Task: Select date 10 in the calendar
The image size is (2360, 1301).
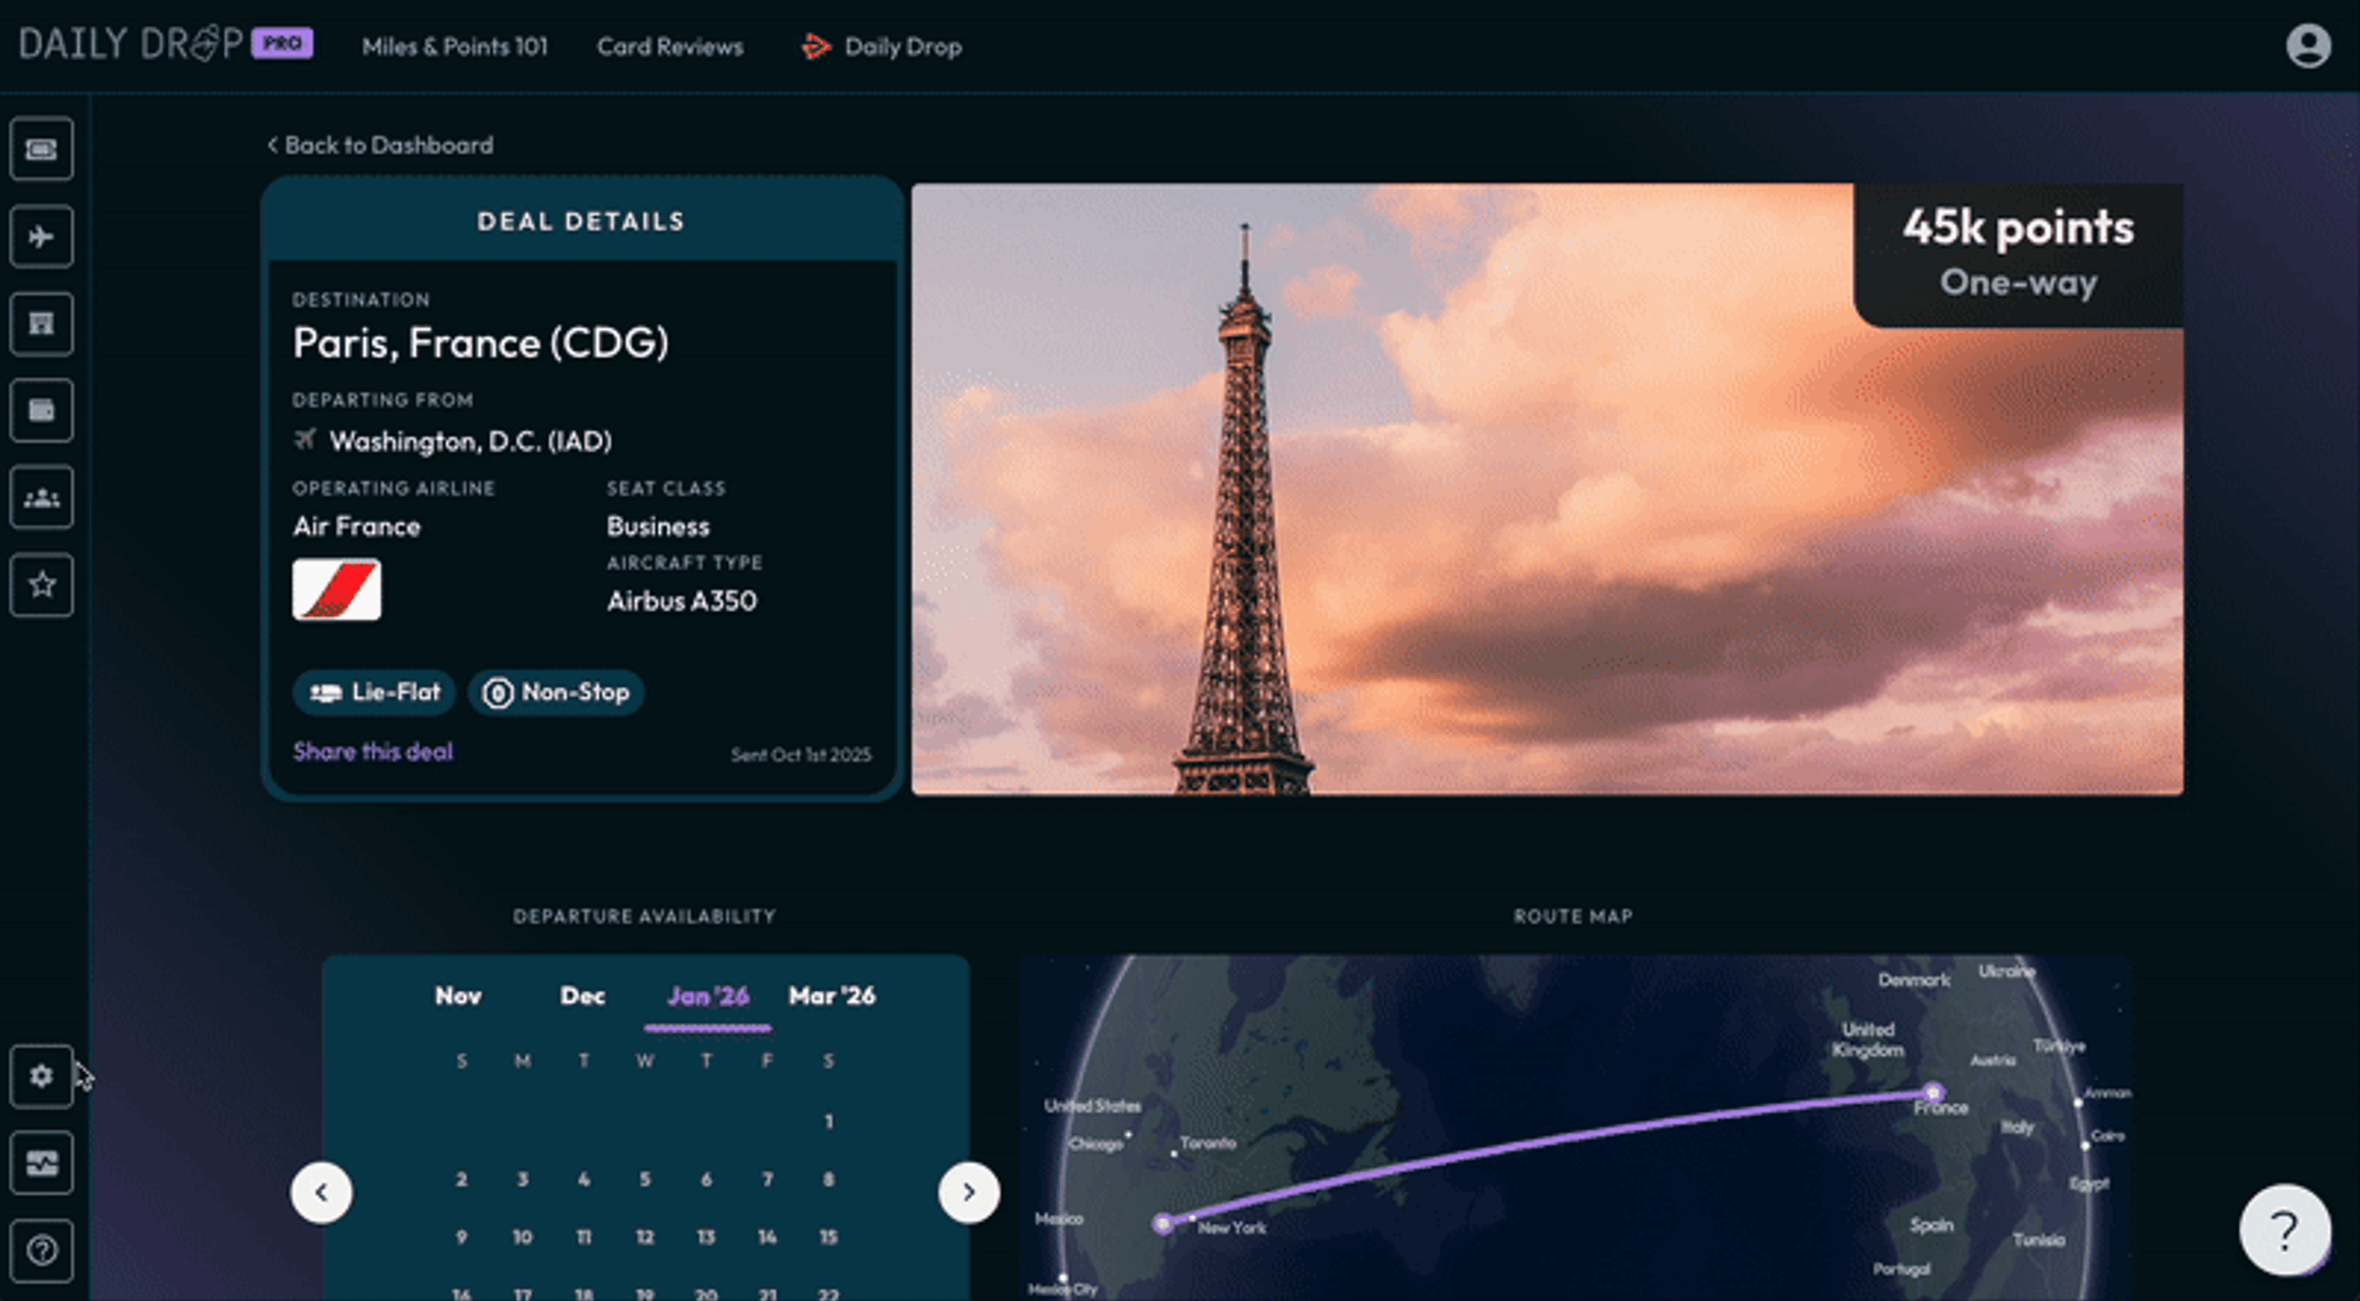Action: [522, 1237]
